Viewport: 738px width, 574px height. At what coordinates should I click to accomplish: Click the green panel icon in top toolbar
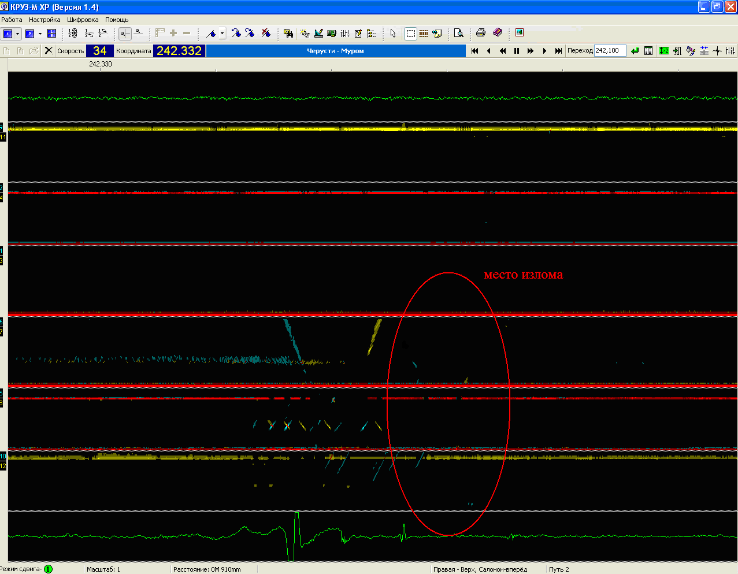[x=332, y=34]
